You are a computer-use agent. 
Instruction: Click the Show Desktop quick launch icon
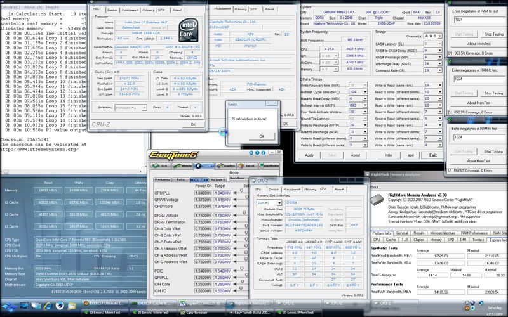click(24, 306)
